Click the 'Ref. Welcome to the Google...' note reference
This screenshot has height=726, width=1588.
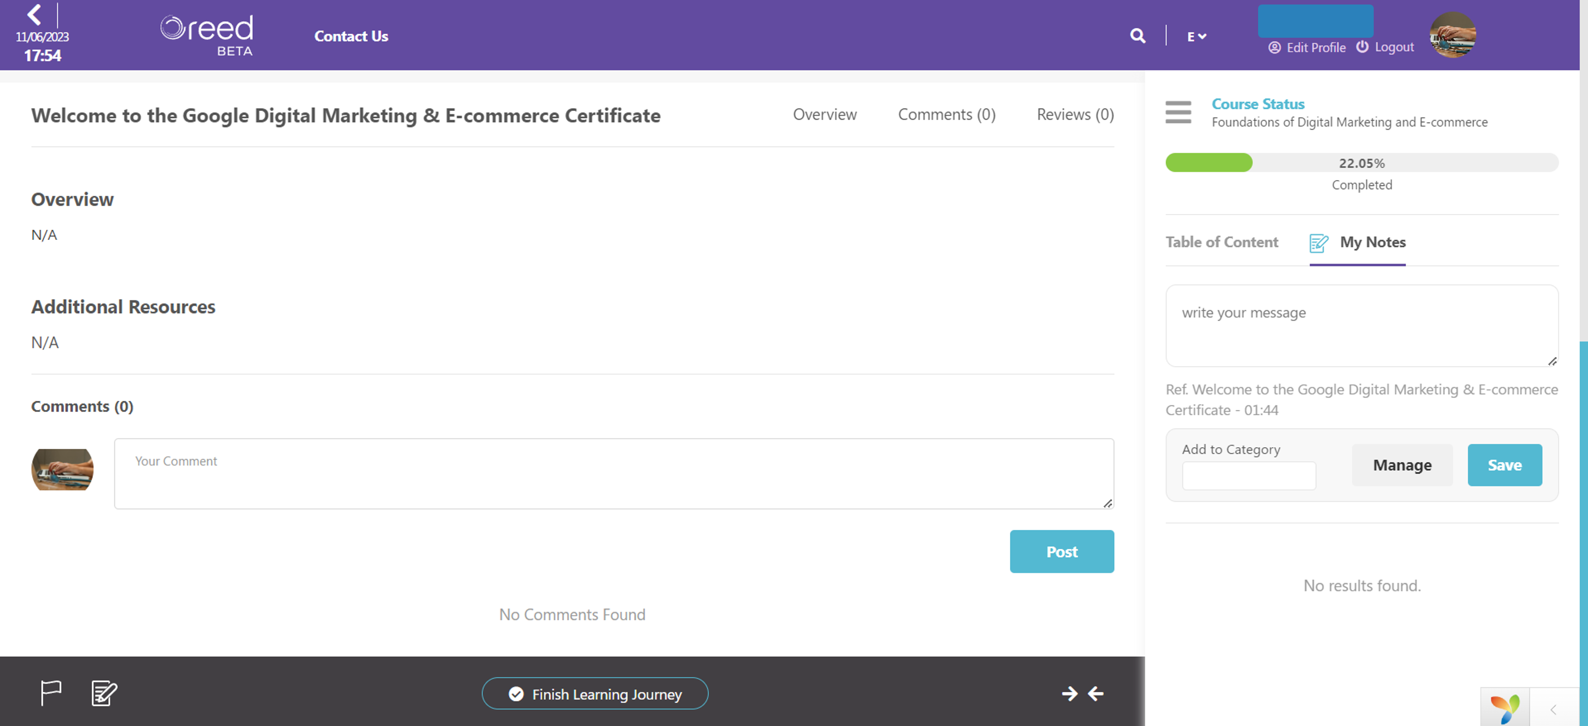click(x=1361, y=399)
